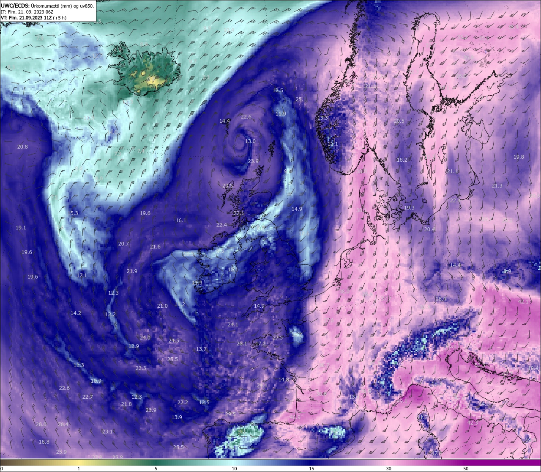
Task: Click the '15' label on the color scale
Action: (x=311, y=469)
